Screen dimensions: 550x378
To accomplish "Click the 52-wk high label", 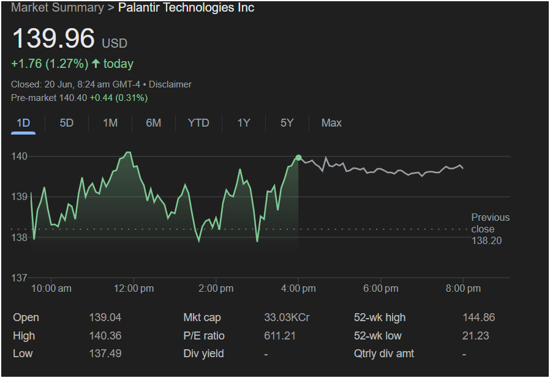I will coord(380,317).
